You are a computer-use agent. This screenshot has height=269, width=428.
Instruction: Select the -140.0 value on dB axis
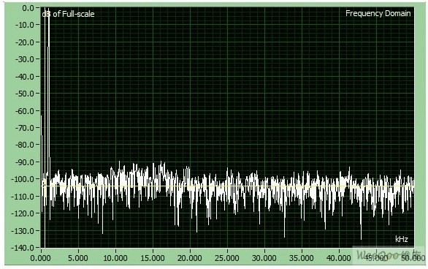pyautogui.click(x=23, y=249)
